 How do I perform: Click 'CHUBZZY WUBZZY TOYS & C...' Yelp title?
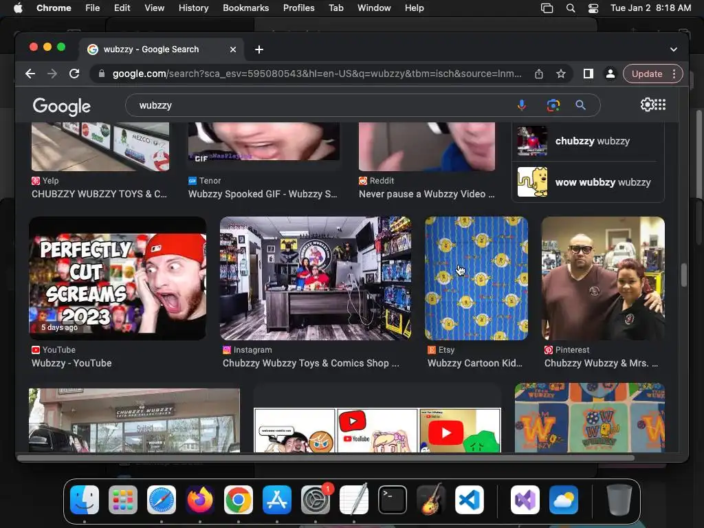(x=99, y=194)
